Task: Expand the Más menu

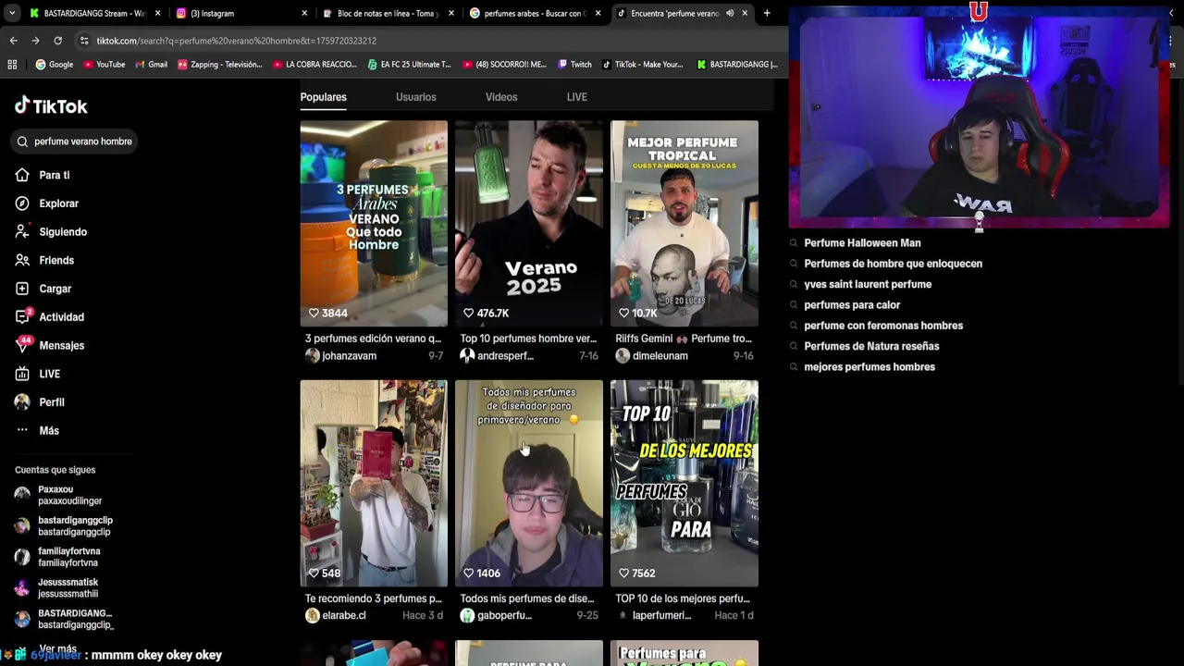Action: [37, 430]
